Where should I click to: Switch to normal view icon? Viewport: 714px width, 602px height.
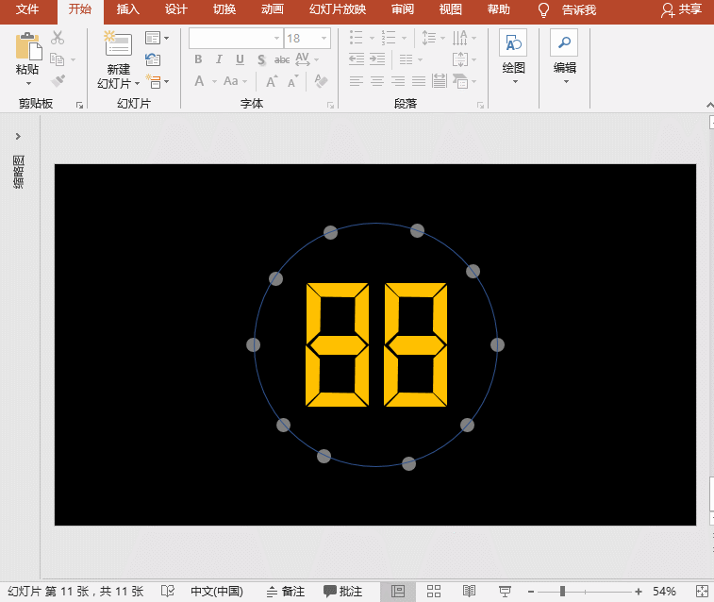click(x=397, y=591)
